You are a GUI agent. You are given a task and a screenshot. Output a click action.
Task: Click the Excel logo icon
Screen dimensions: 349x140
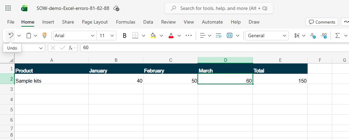pos(24,9)
